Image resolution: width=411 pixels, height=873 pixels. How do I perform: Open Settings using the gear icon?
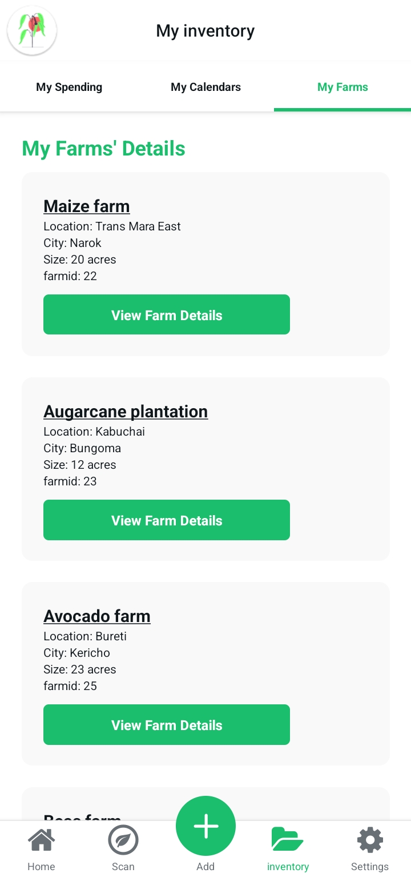click(370, 841)
